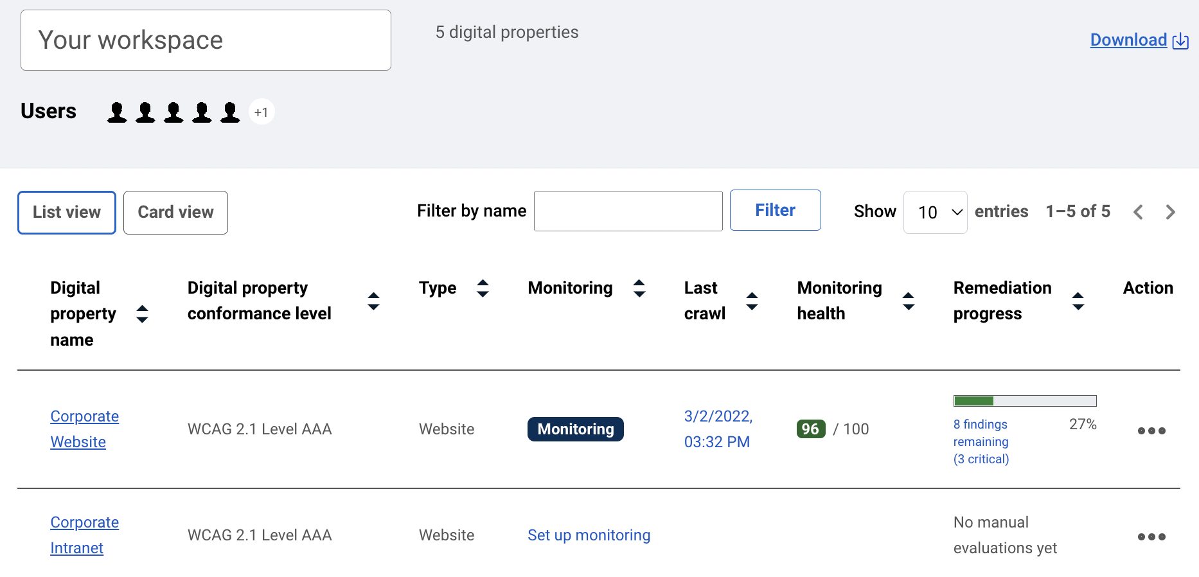Click the 5 digital properties text
Viewport: 1199px width, 577px height.
(x=507, y=32)
